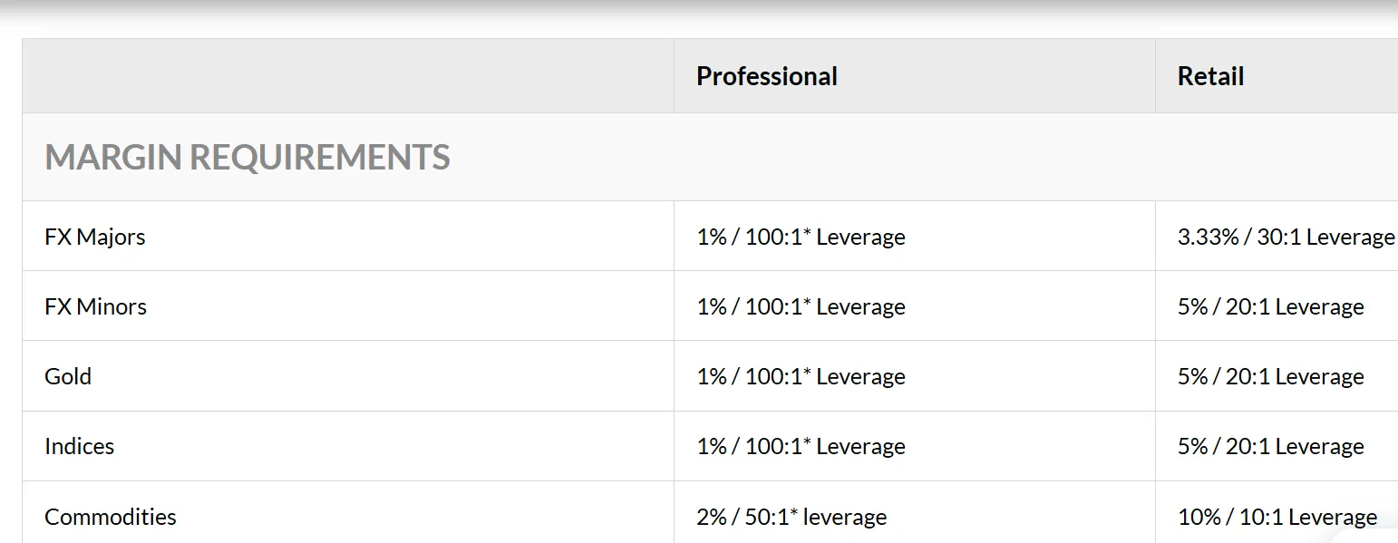Click the Professional column header
Viewport: 1398px width, 543px height.
pos(766,76)
